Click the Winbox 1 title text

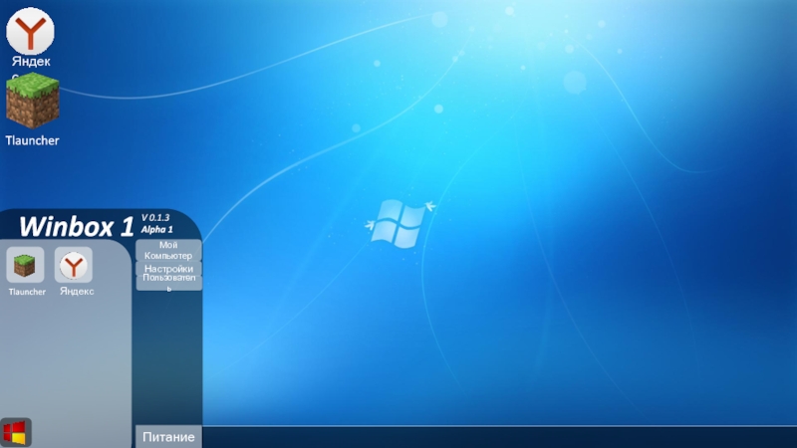tap(76, 226)
